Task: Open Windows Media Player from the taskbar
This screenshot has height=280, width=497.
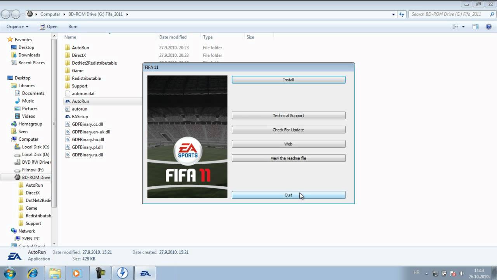Action: pos(76,273)
